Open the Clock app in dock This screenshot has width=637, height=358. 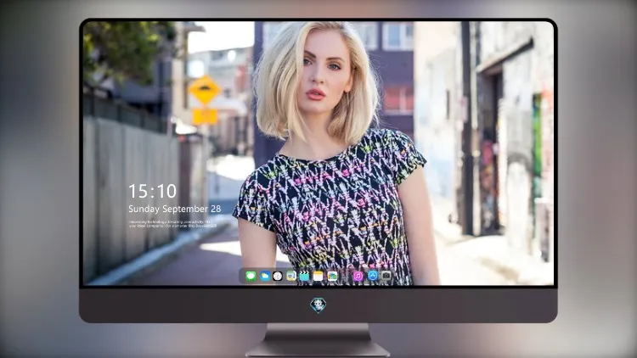pos(278,277)
